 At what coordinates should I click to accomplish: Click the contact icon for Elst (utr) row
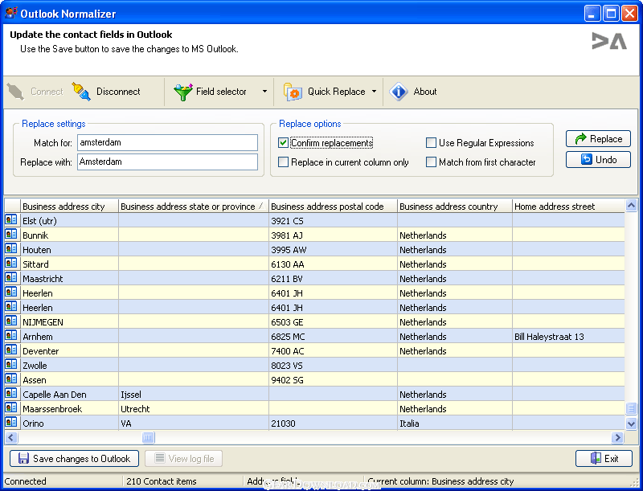11,219
